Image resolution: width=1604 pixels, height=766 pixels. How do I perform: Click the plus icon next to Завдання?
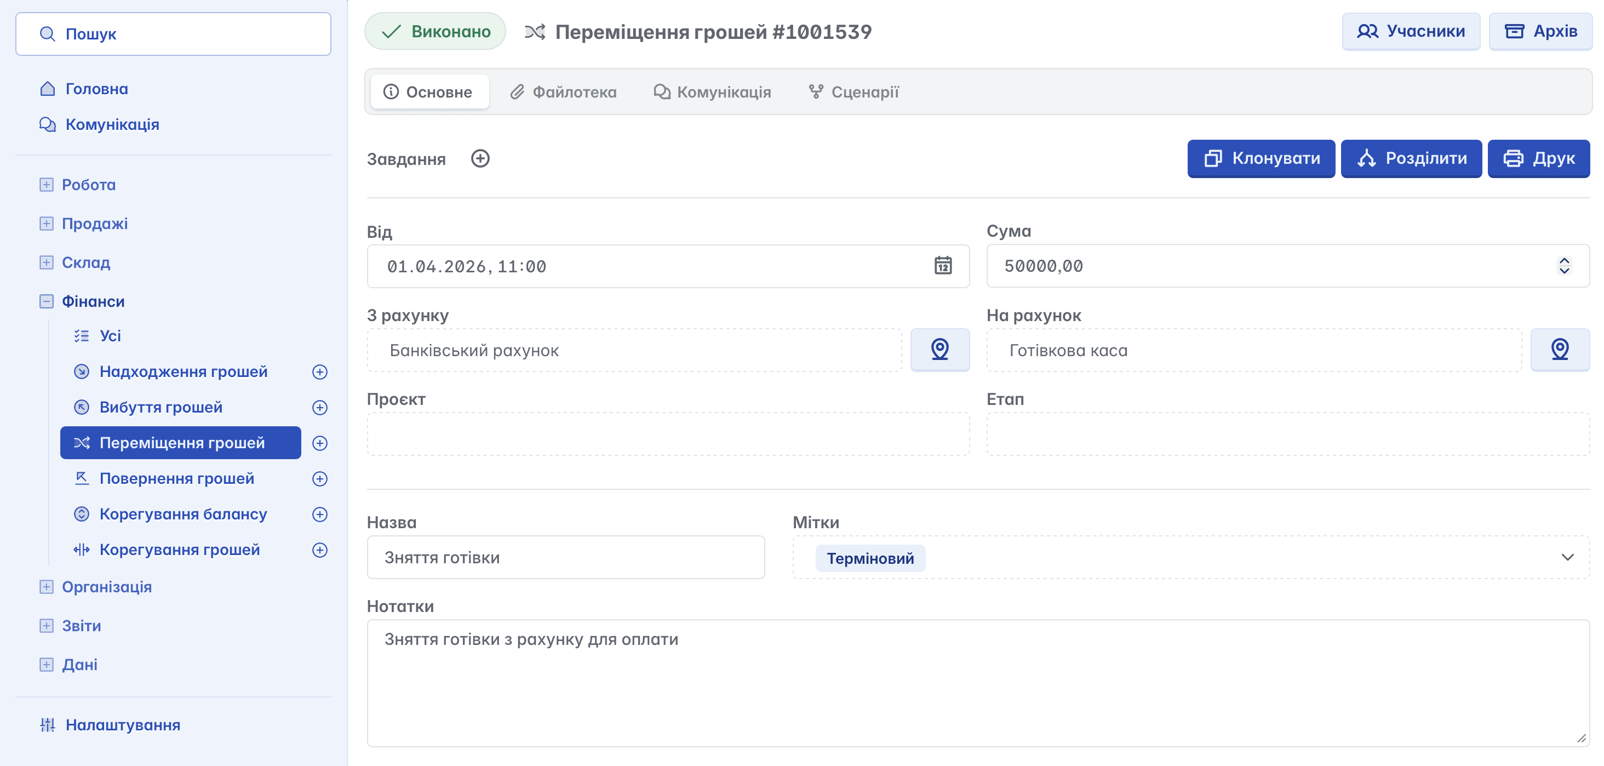[x=480, y=159]
